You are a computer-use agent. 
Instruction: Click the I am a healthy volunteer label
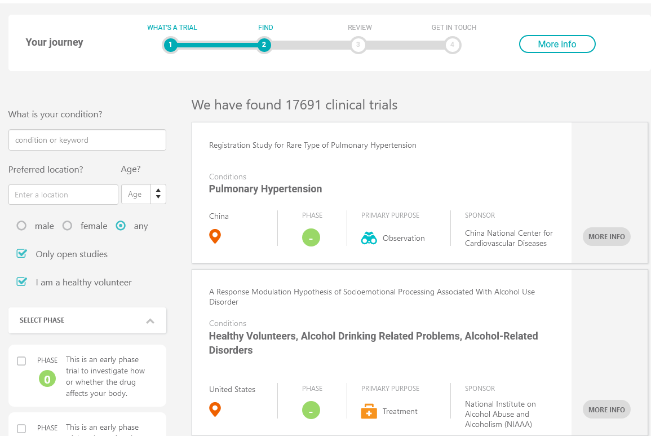tap(83, 282)
